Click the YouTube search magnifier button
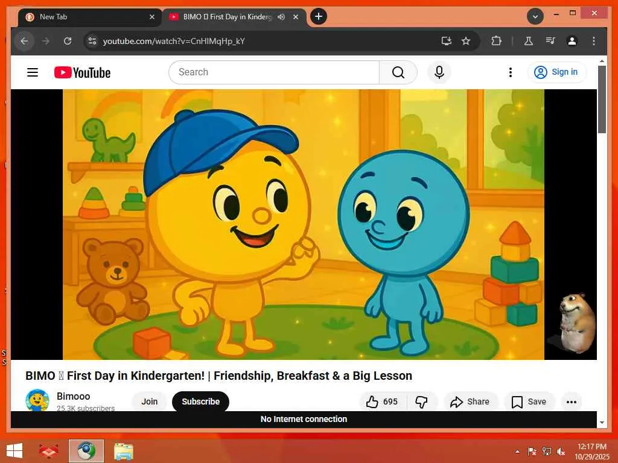The image size is (618, 463). [398, 72]
